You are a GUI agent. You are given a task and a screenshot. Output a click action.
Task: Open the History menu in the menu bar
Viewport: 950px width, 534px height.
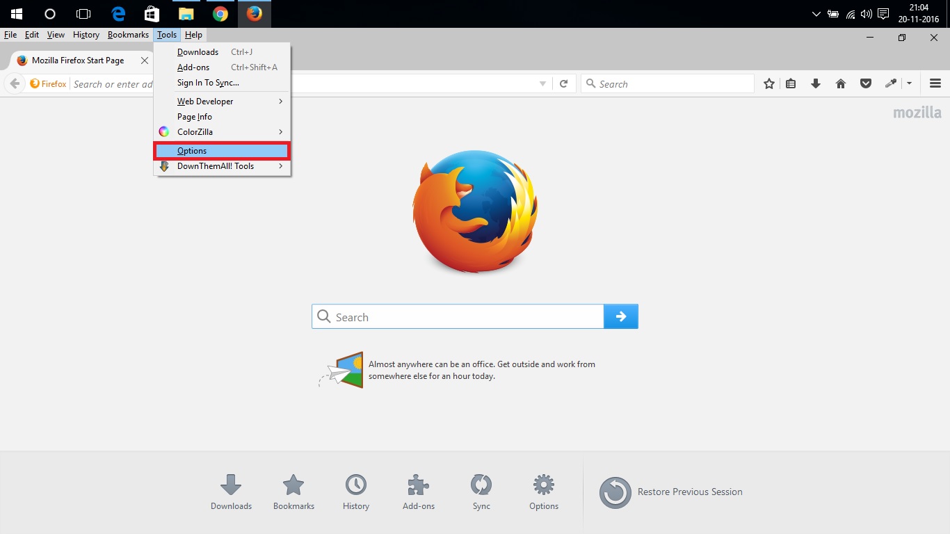pos(86,35)
